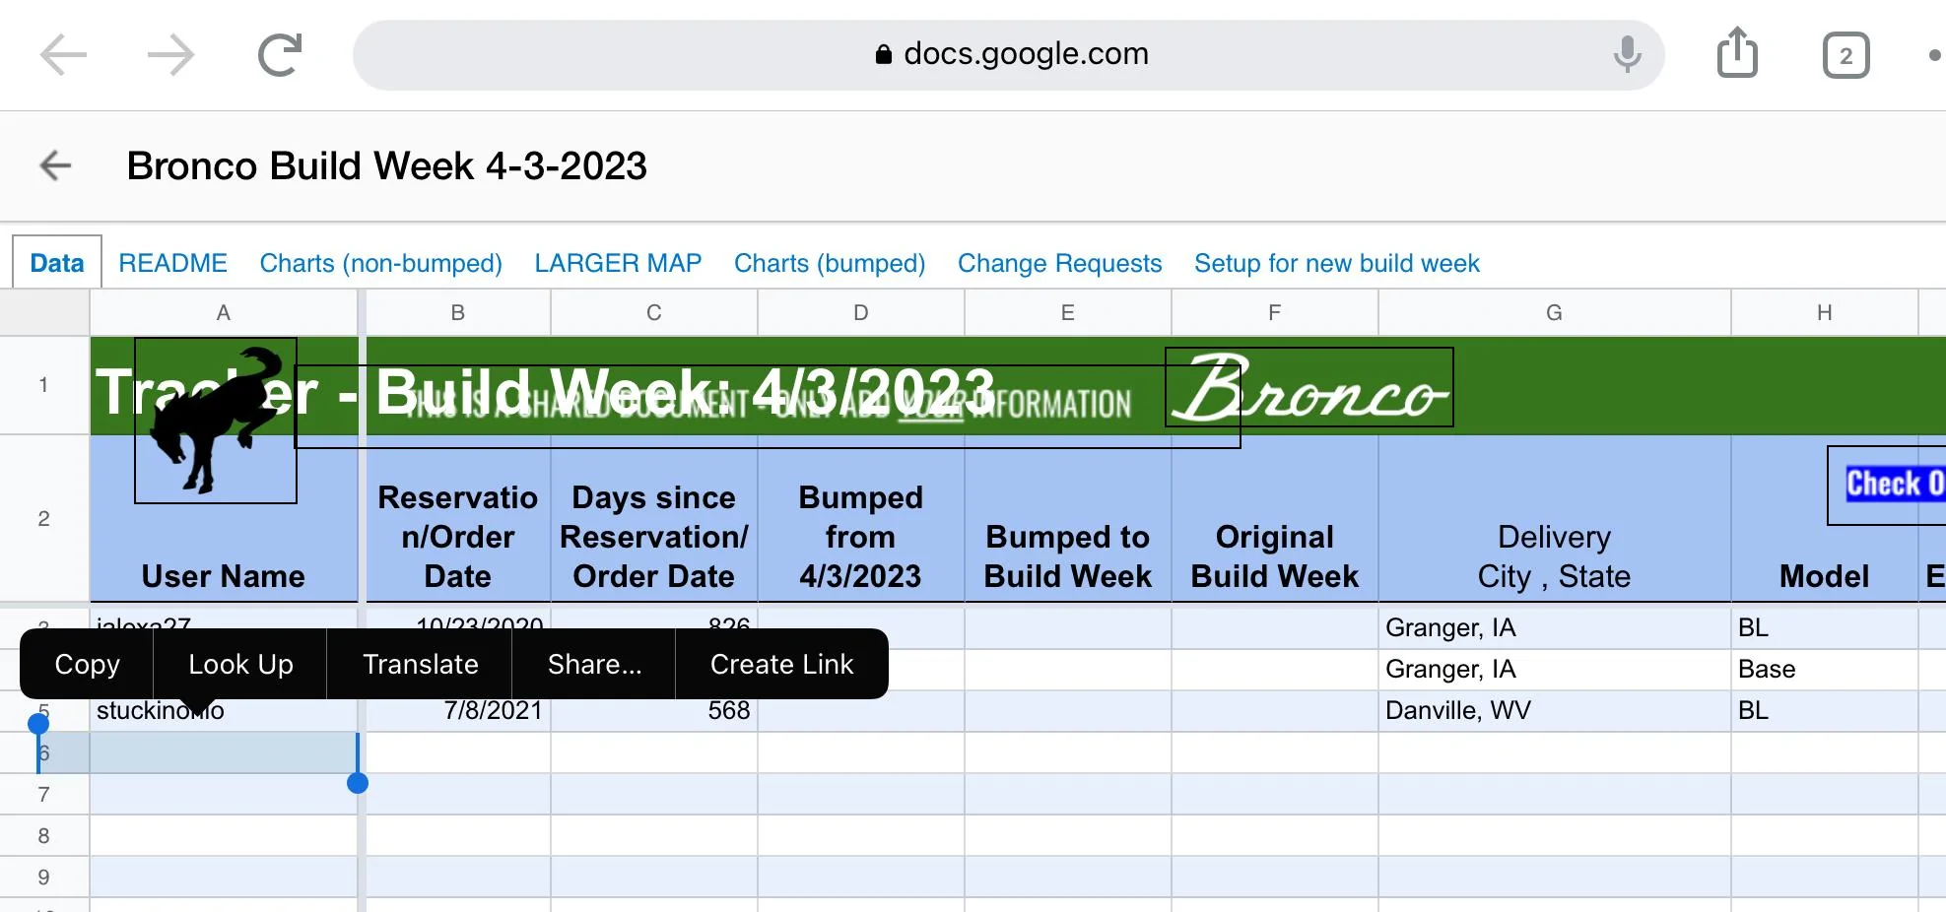
Task: Click the Danville, WV cell
Action: click(x=1555, y=711)
